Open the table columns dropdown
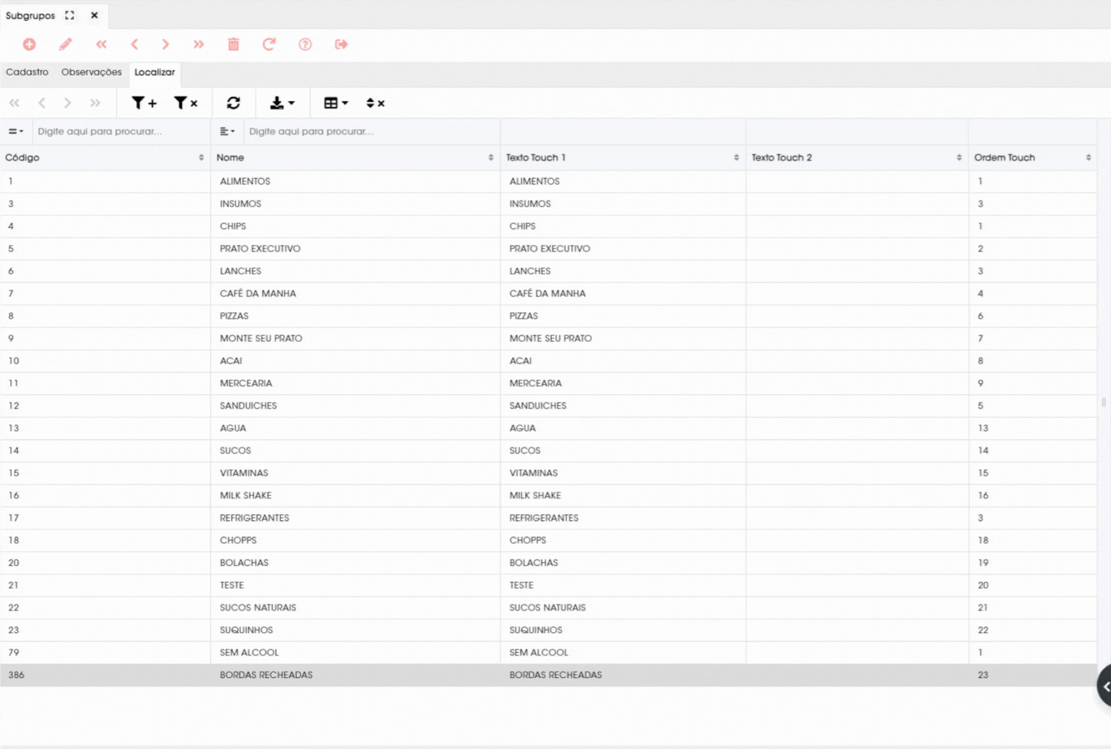Viewport: 1111px width, 749px height. click(x=335, y=103)
